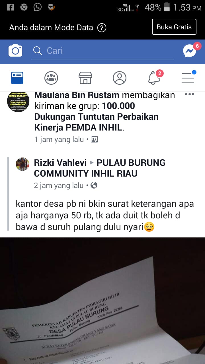This screenshot has width=205, height=364.
Task: Click into the Cari search field
Action: [x=102, y=51]
